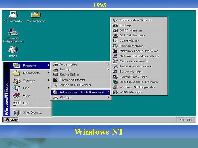This screenshot has width=198, height=148.
Task: Click the Disk Administrator icon
Action: (115, 35)
